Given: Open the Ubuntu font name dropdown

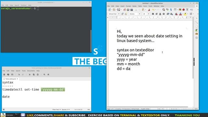Looking at the screenshot, I should tap(139, 14).
